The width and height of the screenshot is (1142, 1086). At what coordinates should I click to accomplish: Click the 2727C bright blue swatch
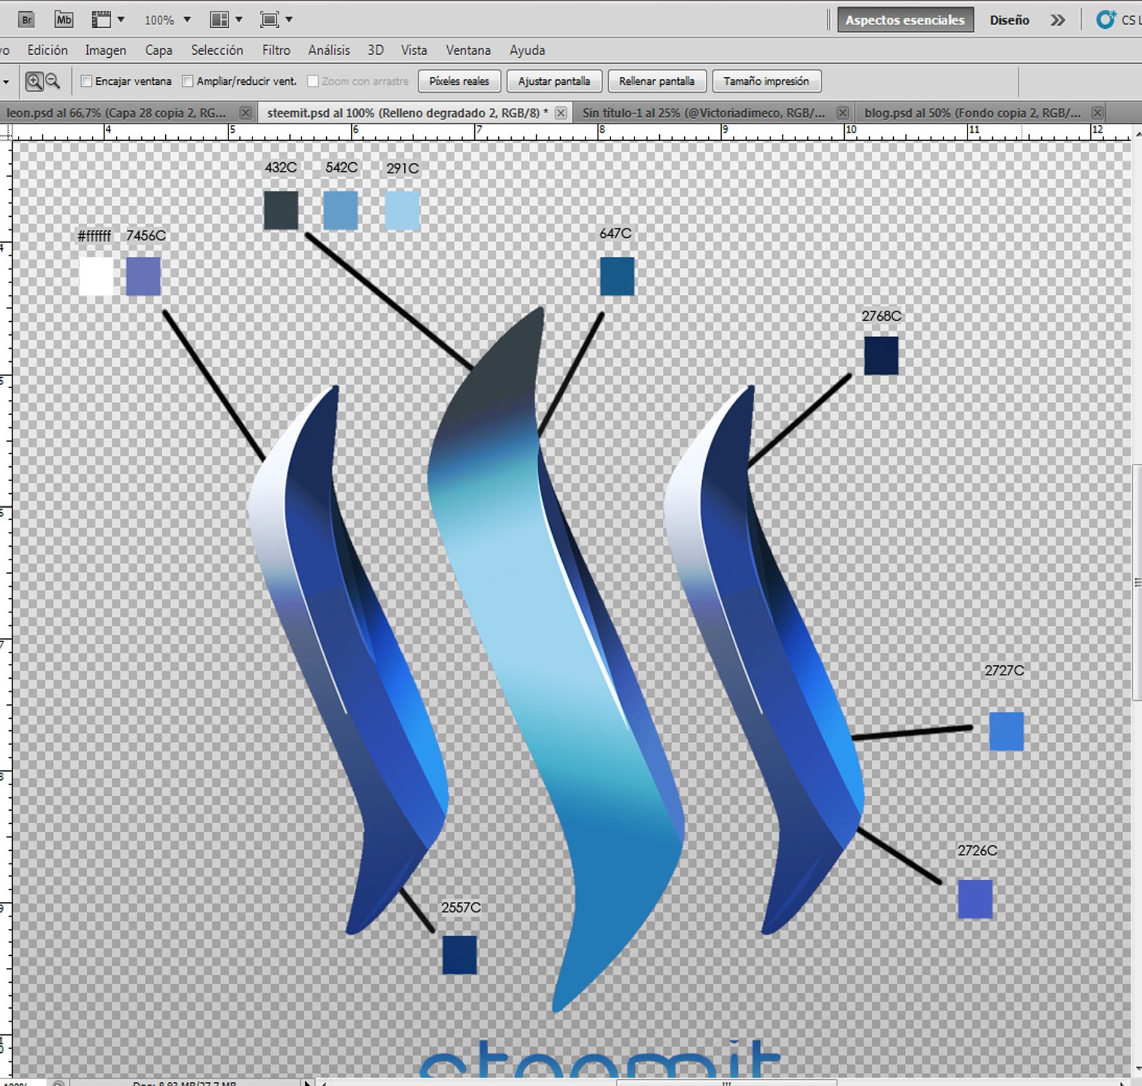tap(1006, 732)
